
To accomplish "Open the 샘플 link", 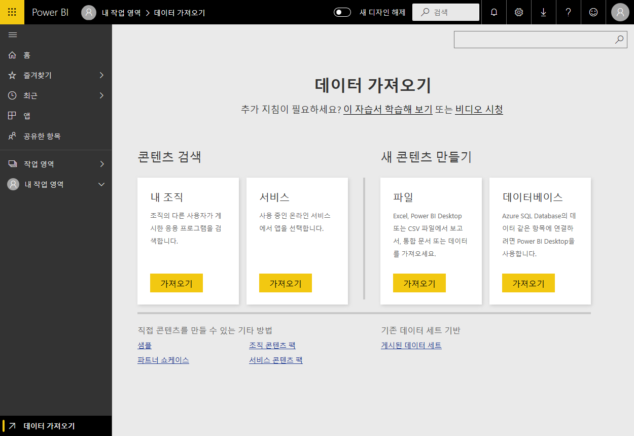I will [x=145, y=345].
